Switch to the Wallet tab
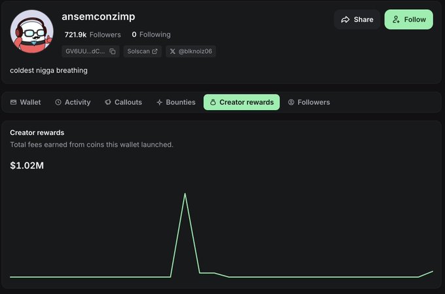 pos(26,102)
